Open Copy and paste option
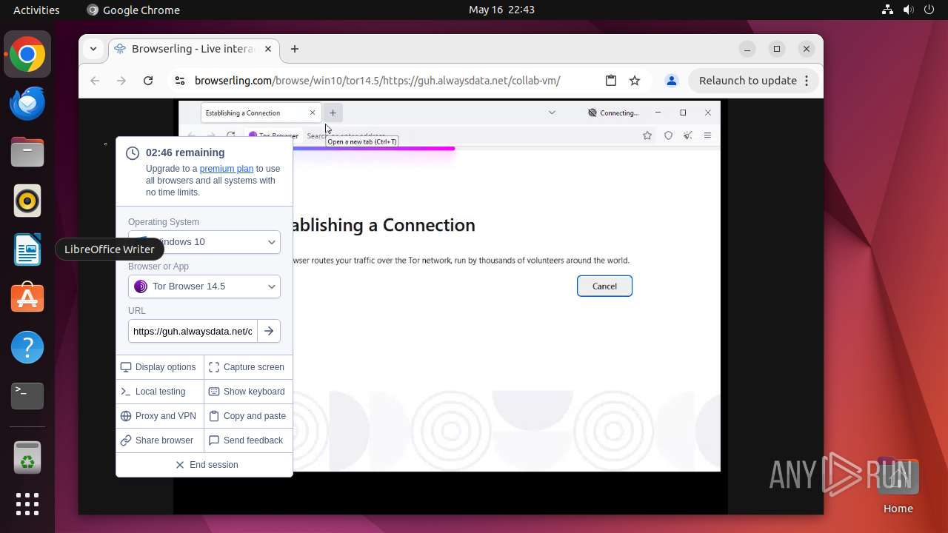The height and width of the screenshot is (533, 948). coord(247,416)
